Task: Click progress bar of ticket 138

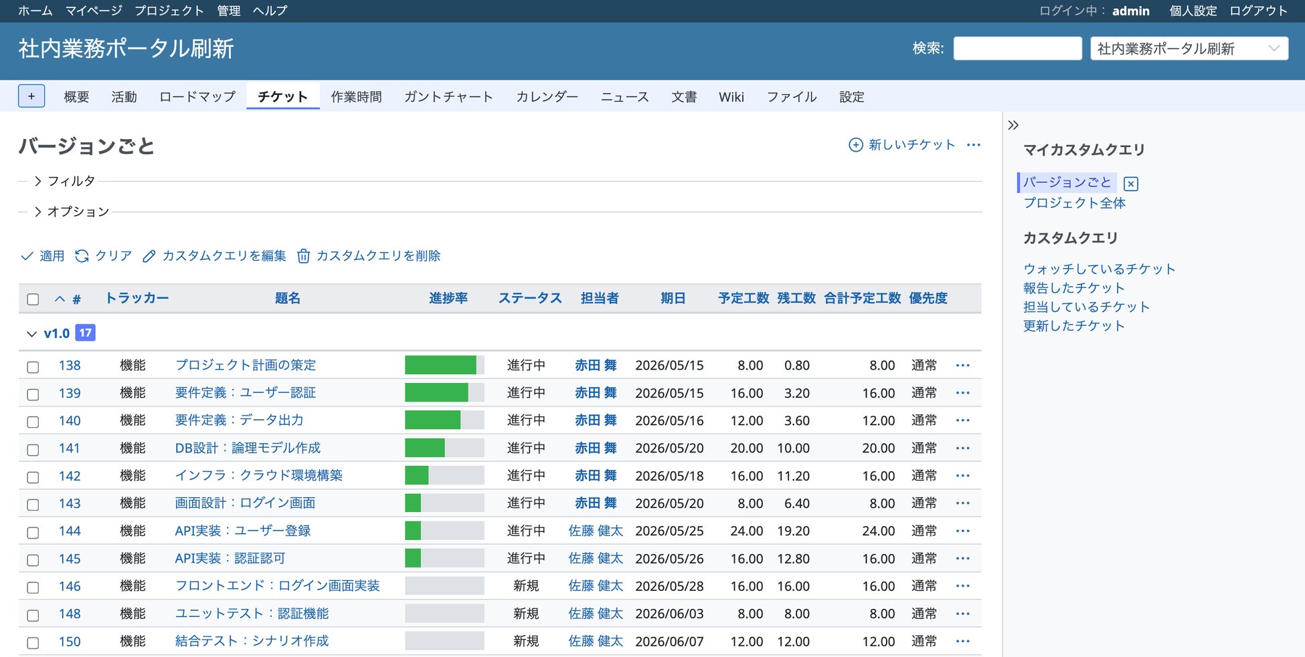Action: click(444, 365)
